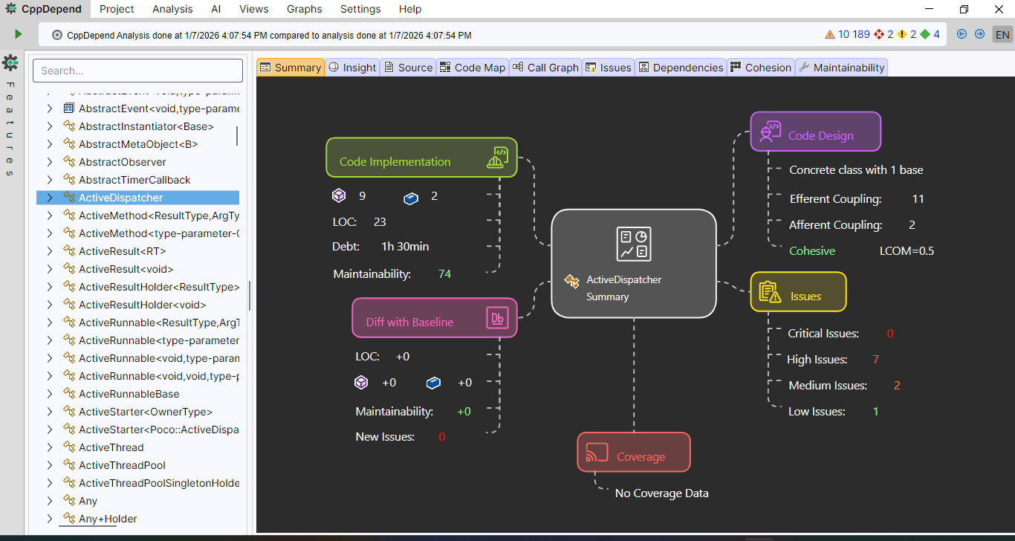Viewport: 1015px width, 541px height.
Task: Click the warning triangle issues count icon
Action: pyautogui.click(x=830, y=34)
